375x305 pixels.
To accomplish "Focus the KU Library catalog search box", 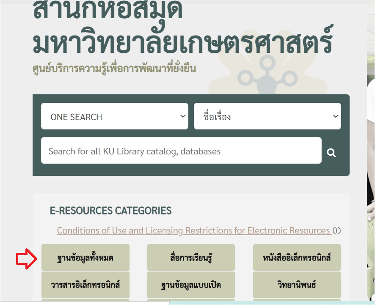I will [x=181, y=151].
